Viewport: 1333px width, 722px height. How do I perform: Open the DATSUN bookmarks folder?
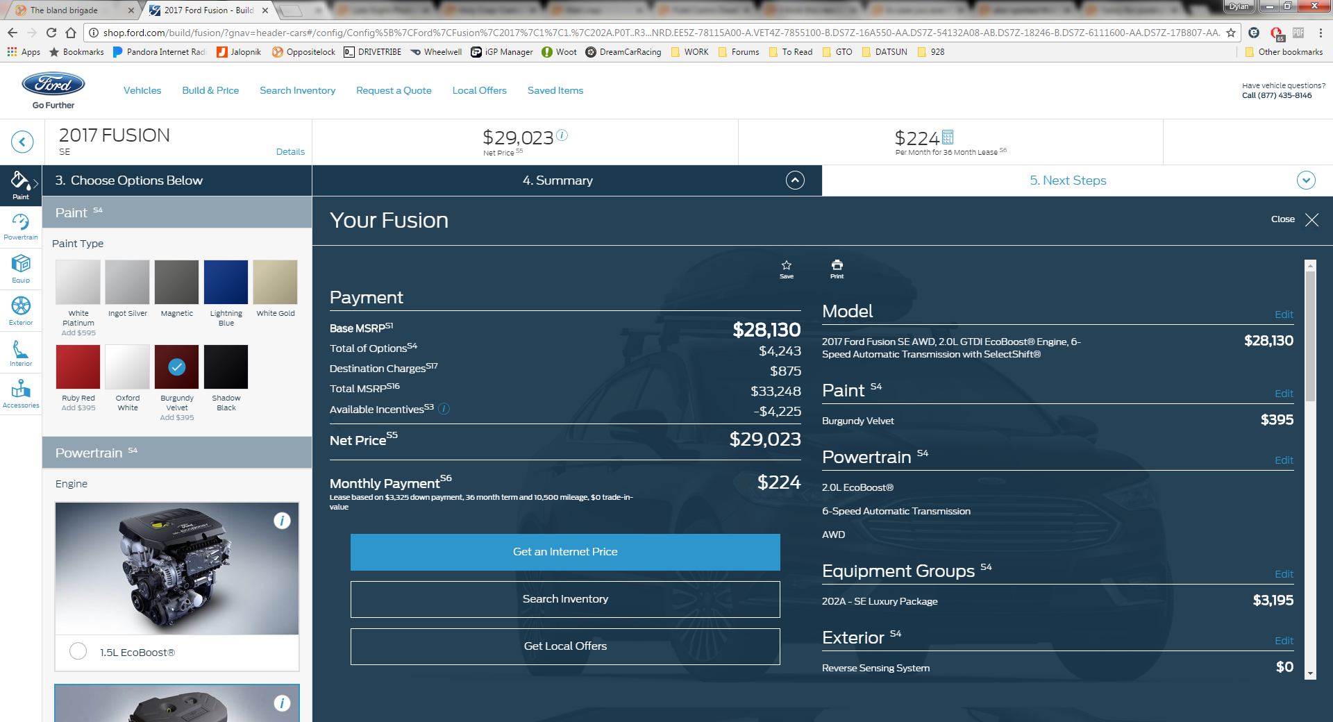pyautogui.click(x=885, y=52)
